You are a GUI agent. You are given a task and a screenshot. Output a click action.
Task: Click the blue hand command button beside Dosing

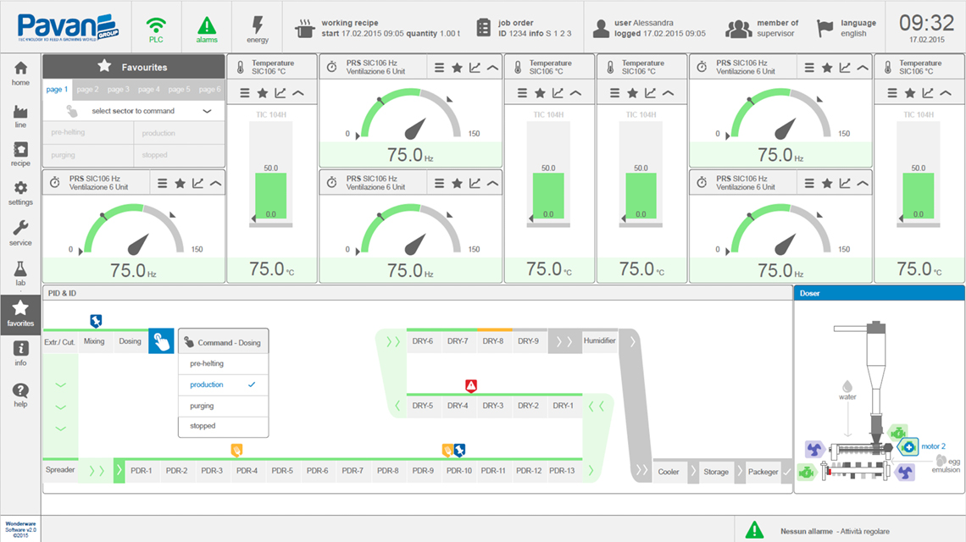(x=161, y=341)
